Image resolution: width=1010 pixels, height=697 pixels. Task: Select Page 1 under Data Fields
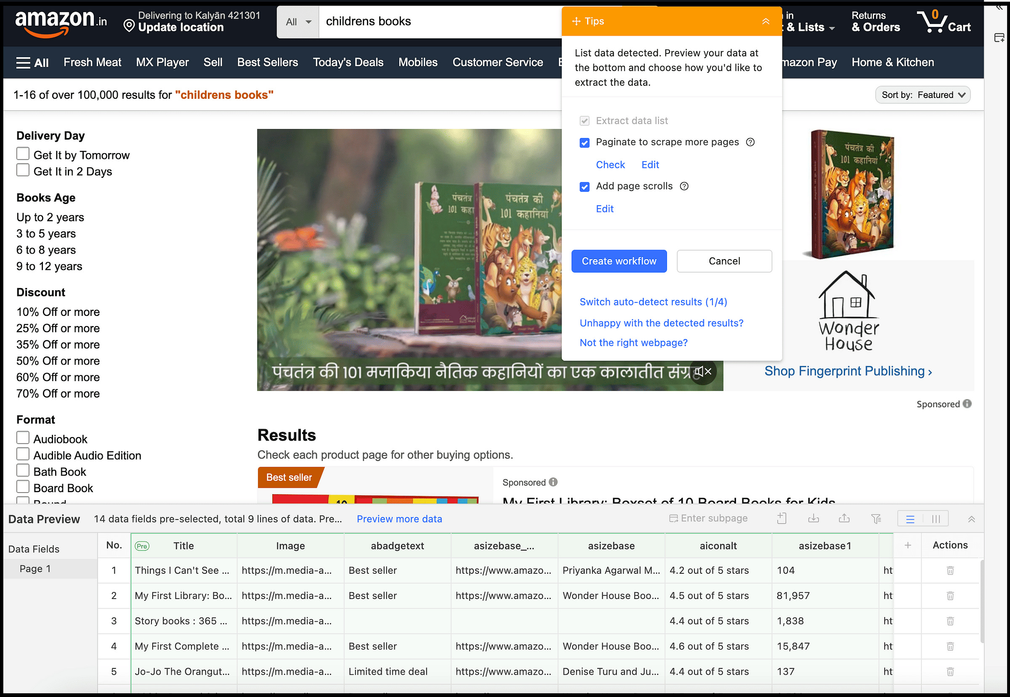click(x=35, y=569)
